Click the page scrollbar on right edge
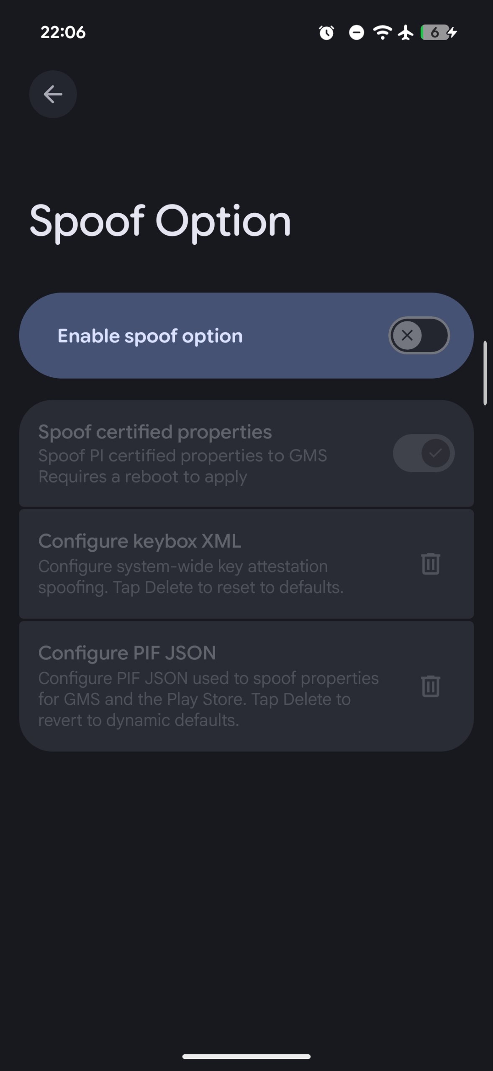Screen dimensions: 493x1071 tap(485, 373)
